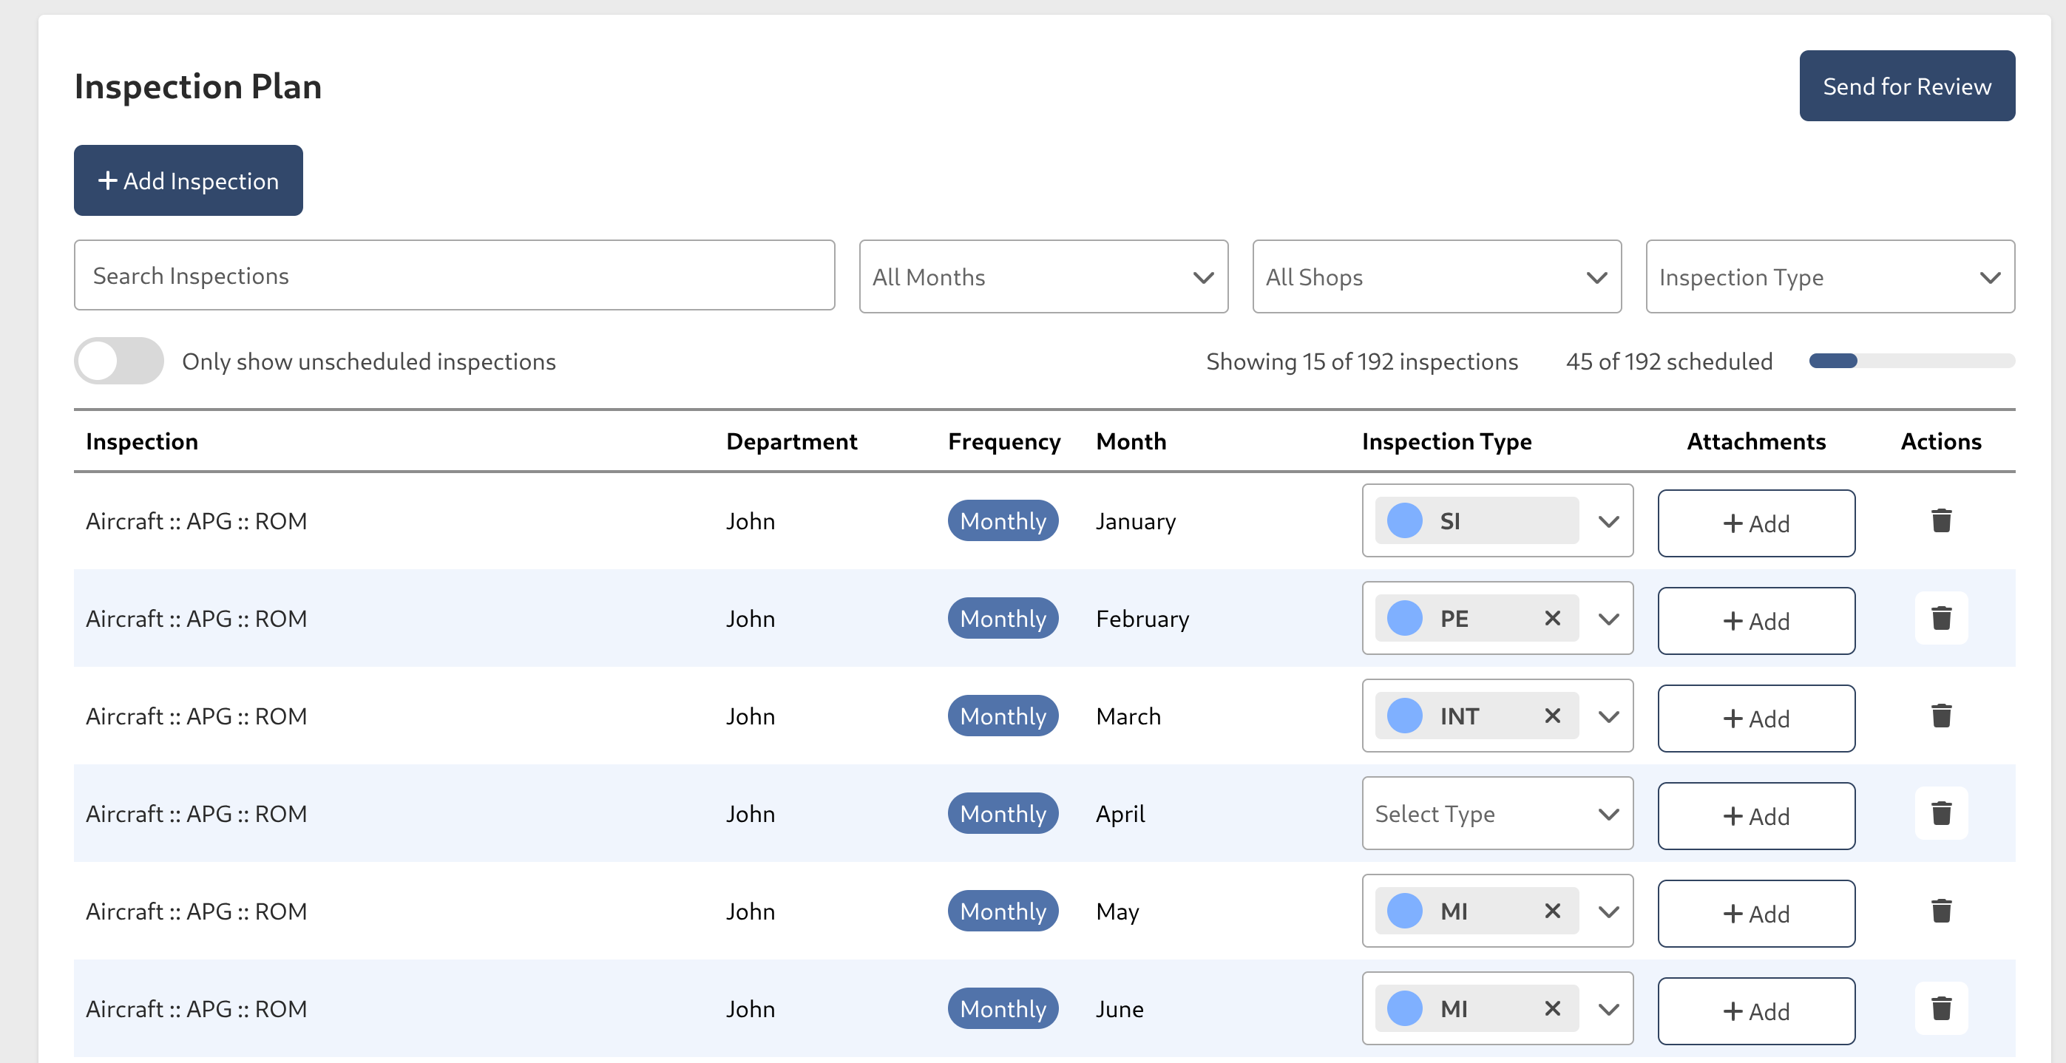Delete the January inspection row
This screenshot has width=2066, height=1063.
pyautogui.click(x=1940, y=521)
